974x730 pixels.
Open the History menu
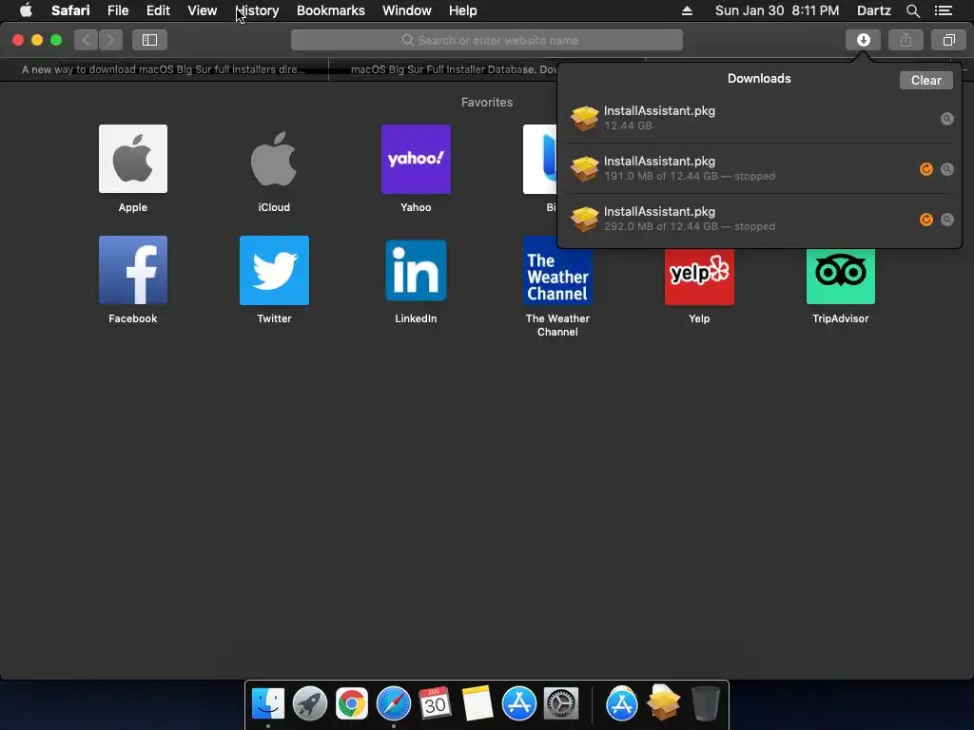[x=257, y=10]
